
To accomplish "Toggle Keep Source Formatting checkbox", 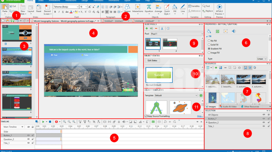I will click(x=146, y=116).
